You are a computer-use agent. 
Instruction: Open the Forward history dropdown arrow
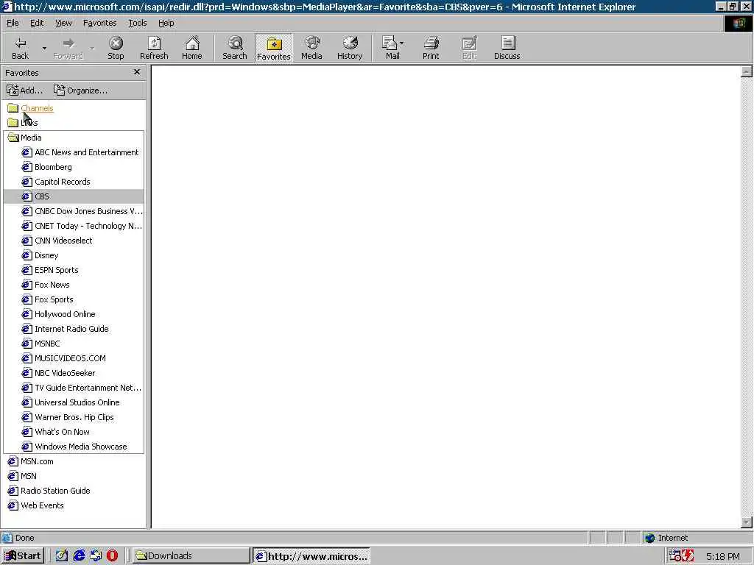tap(92, 48)
